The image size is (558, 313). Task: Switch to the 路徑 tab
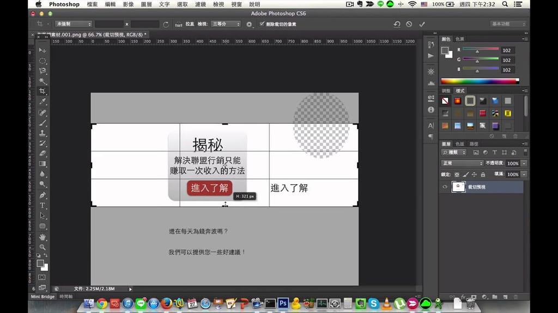tap(474, 143)
